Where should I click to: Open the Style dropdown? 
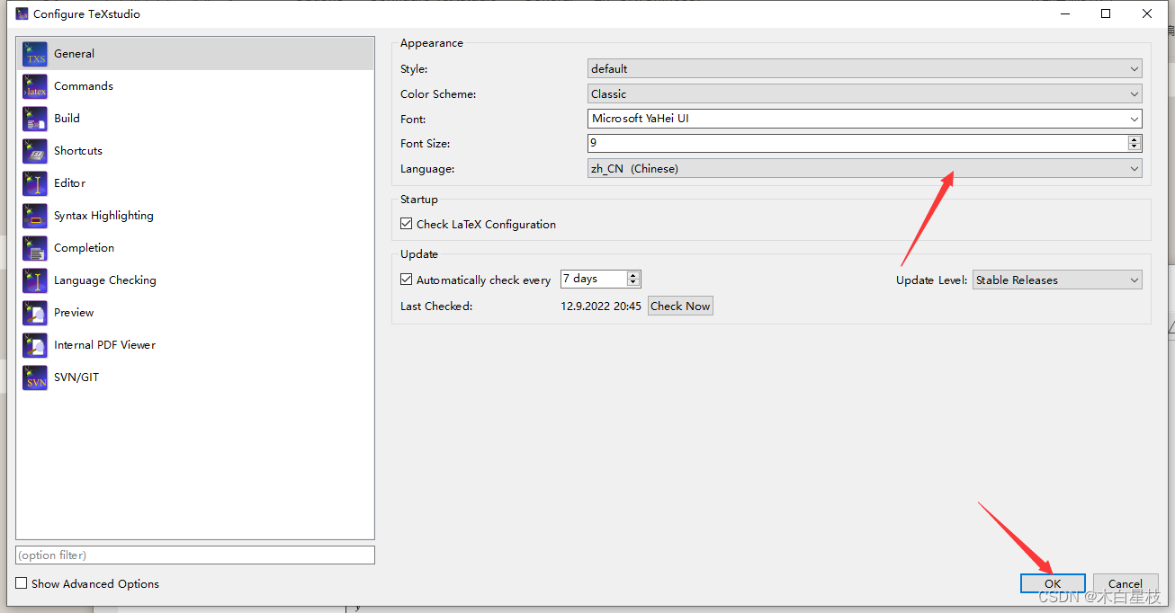[865, 68]
